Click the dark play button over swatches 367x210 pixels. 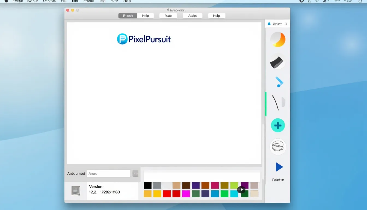tap(241, 189)
